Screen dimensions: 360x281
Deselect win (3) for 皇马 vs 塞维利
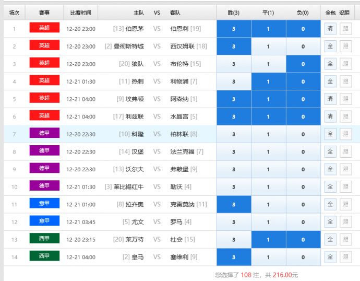[234, 257]
